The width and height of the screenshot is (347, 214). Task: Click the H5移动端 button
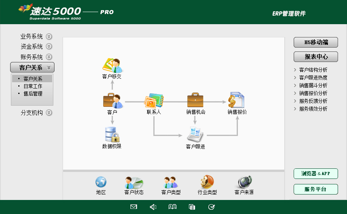click(316, 42)
